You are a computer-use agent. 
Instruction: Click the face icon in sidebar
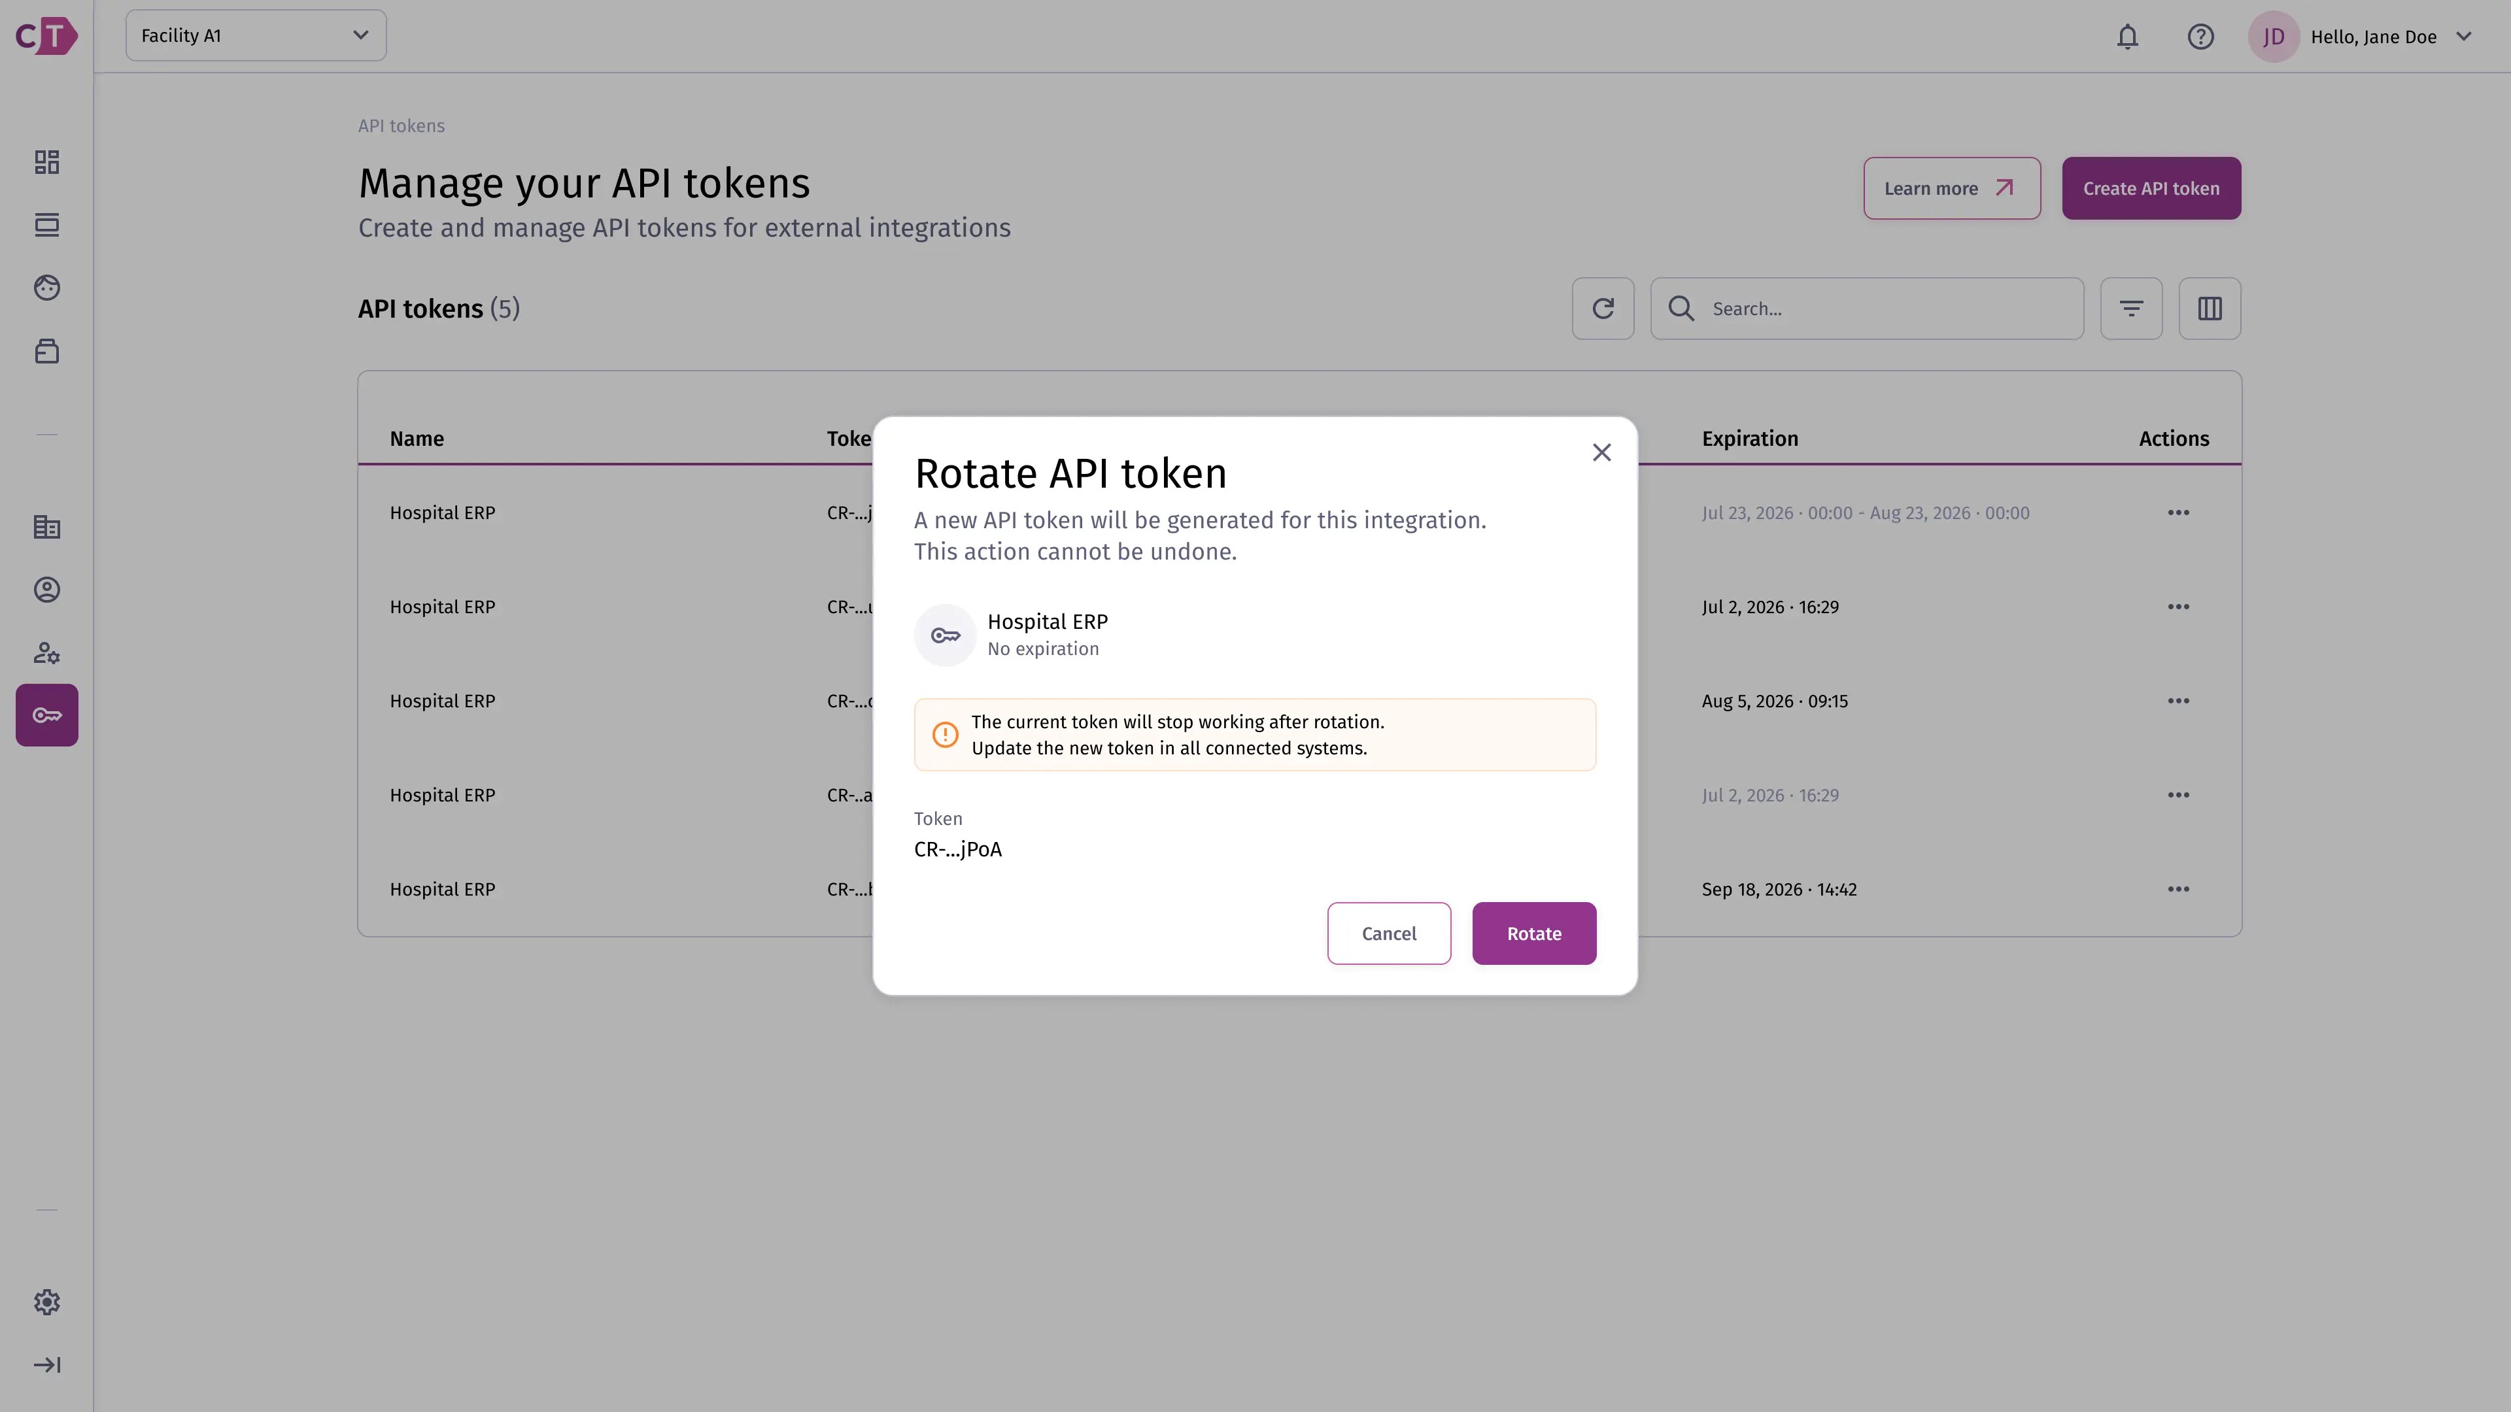pyautogui.click(x=47, y=288)
